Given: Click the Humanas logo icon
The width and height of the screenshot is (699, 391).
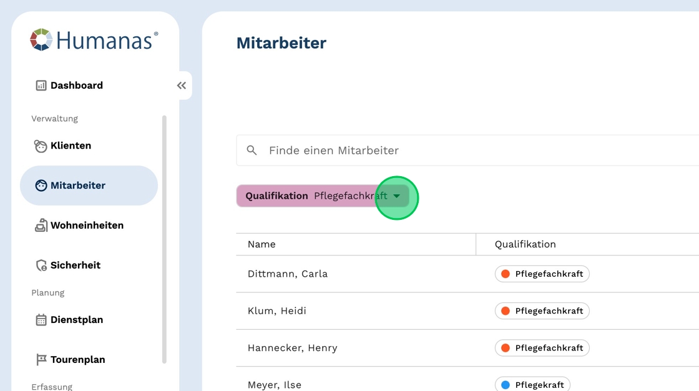Looking at the screenshot, I should (x=41, y=40).
